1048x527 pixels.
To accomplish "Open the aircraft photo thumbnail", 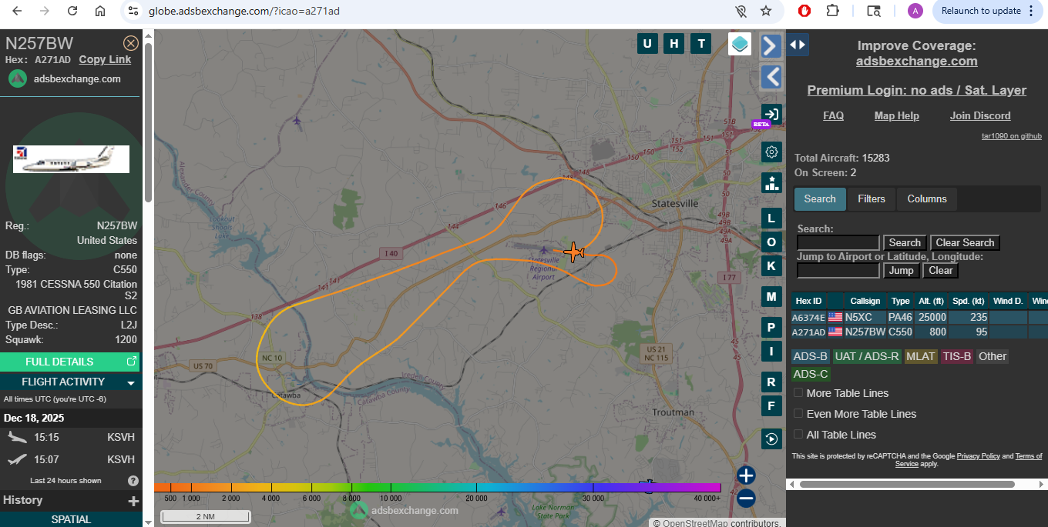I will click(71, 159).
